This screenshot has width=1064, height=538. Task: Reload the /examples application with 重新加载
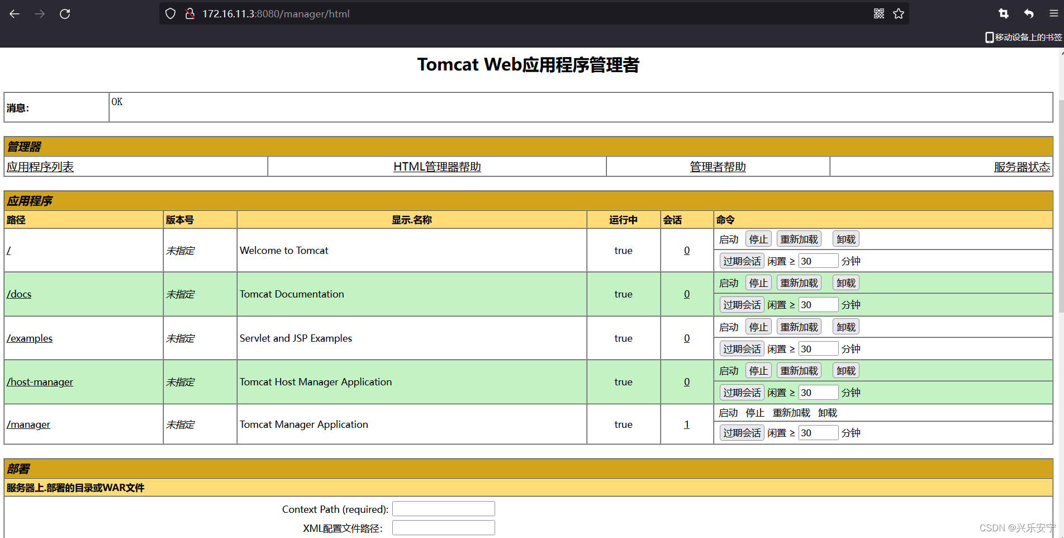tap(799, 327)
